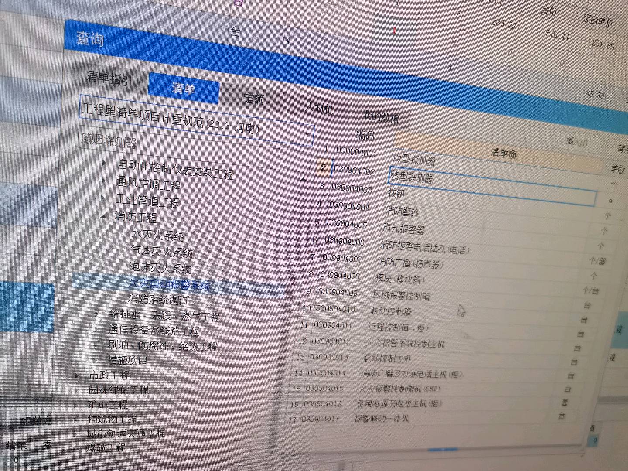Image resolution: width=628 pixels, height=471 pixels.
Task: Select row 报警联动一体机
Action: 381,418
